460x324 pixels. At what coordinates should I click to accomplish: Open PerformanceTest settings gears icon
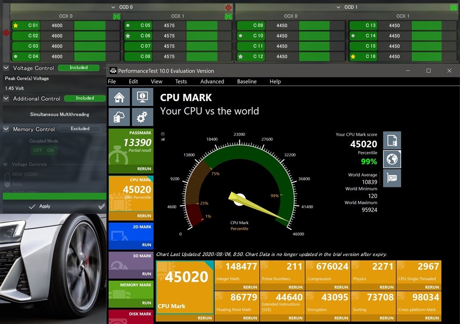[x=142, y=117]
